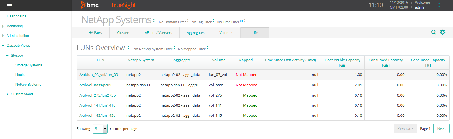The width and height of the screenshot is (453, 139).
Task: Click the 11:10 clock display
Action: (x=376, y=5)
